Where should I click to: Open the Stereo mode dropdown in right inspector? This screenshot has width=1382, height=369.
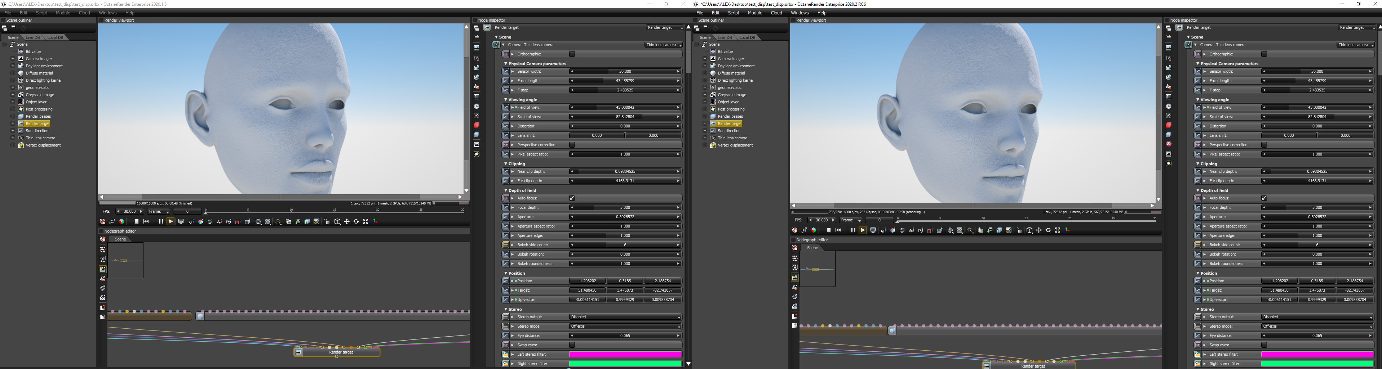click(1317, 326)
